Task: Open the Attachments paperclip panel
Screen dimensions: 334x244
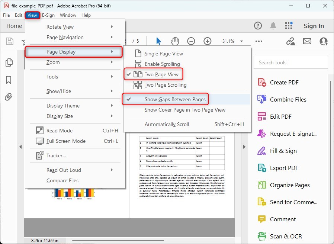Action: coord(9,97)
